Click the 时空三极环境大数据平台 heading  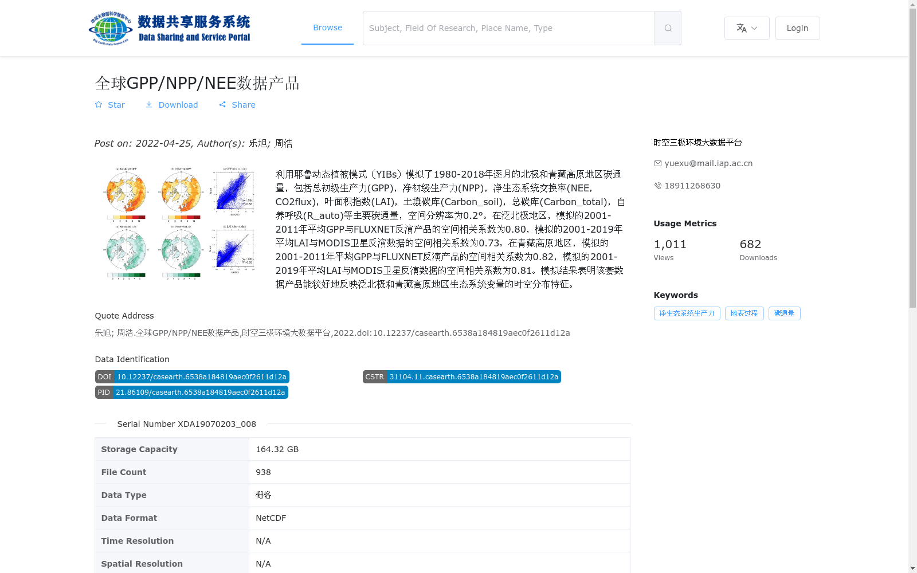tap(697, 143)
